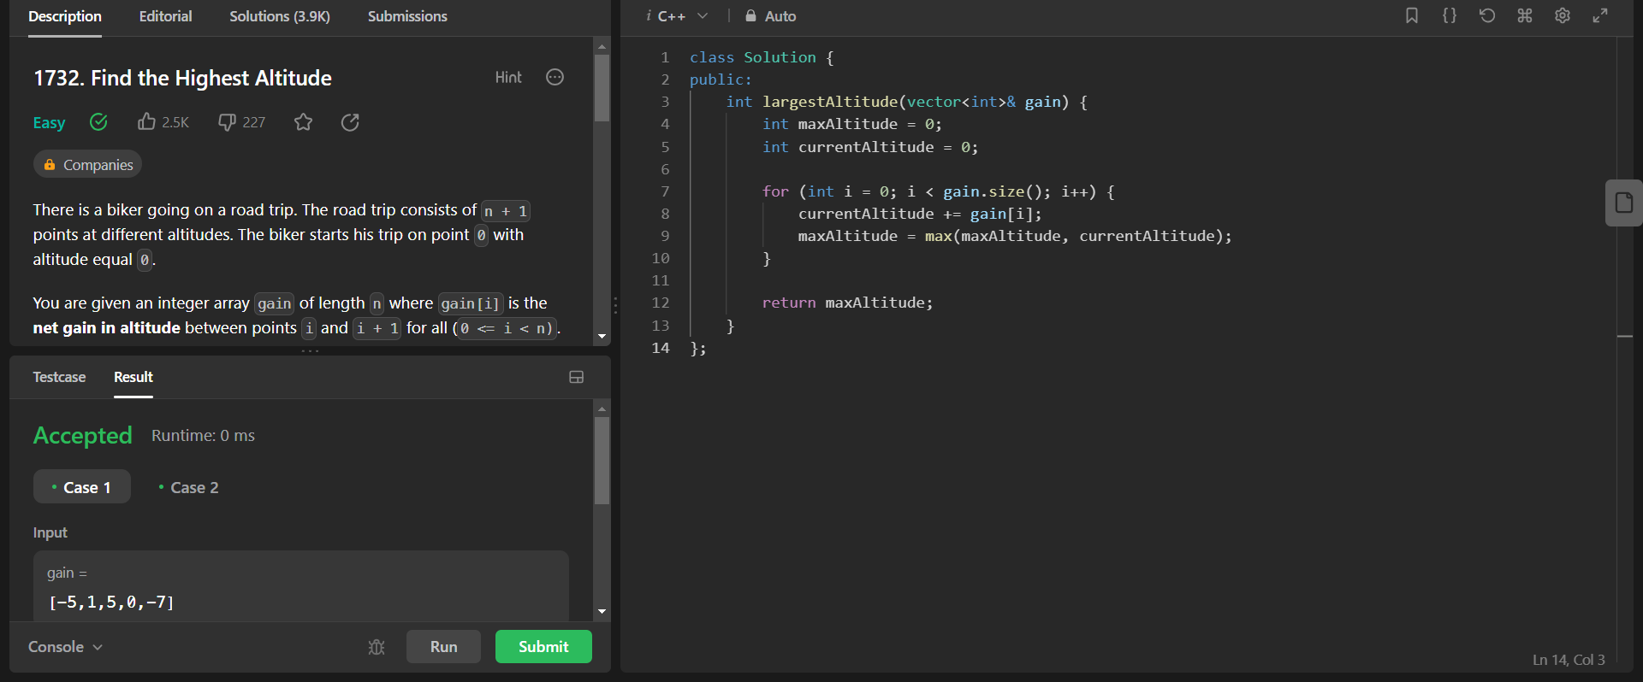Image resolution: width=1643 pixels, height=682 pixels.
Task: Star the problem as favorite
Action: click(303, 122)
